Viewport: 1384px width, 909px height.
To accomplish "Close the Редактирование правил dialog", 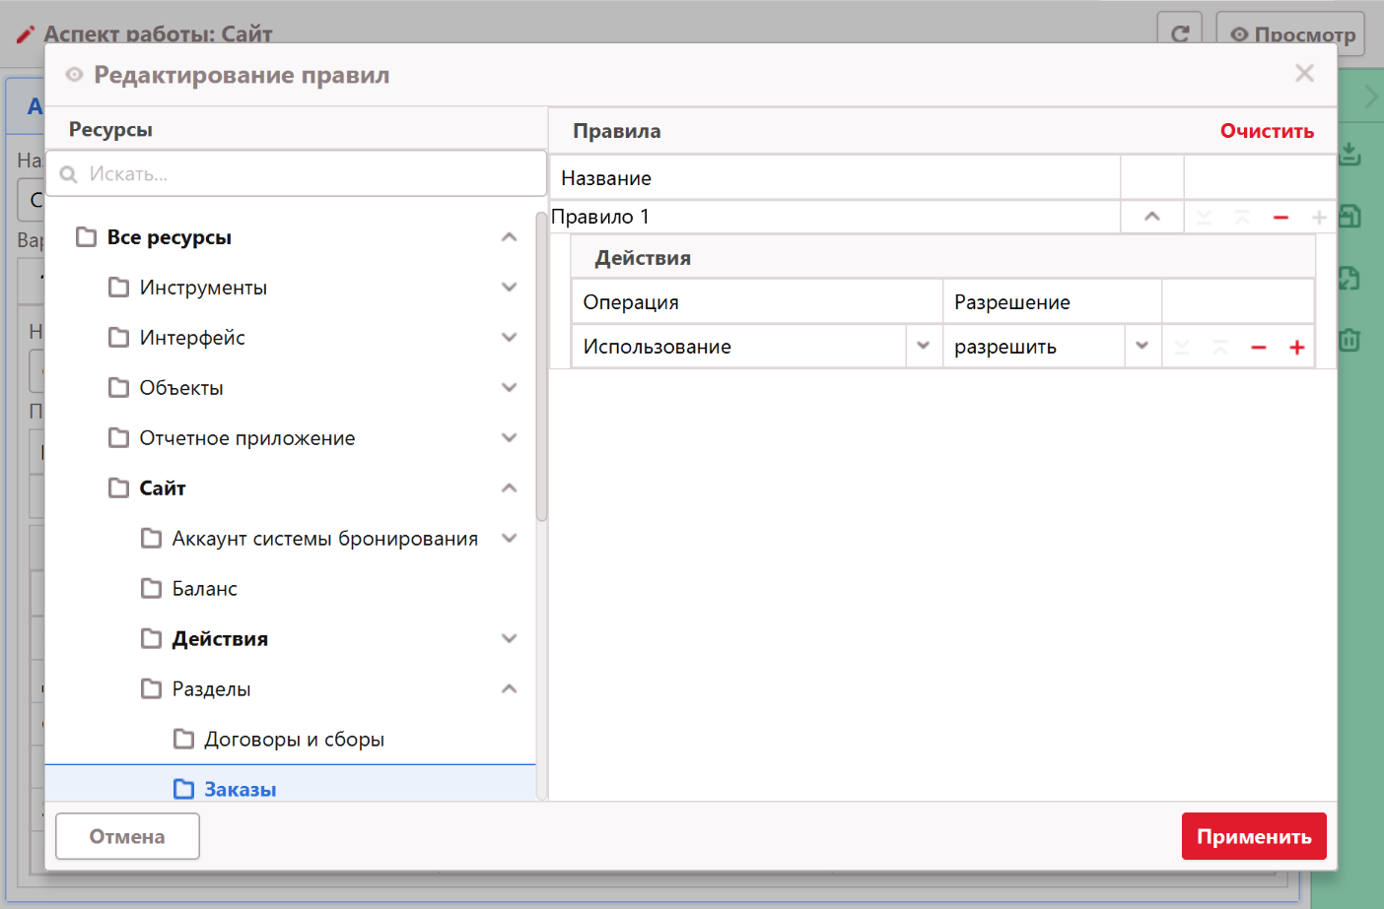I will [x=1304, y=74].
